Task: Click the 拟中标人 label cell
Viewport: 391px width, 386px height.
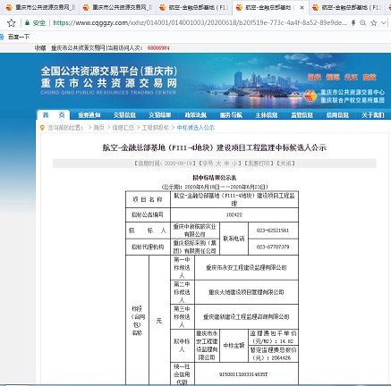Action: click(182, 346)
